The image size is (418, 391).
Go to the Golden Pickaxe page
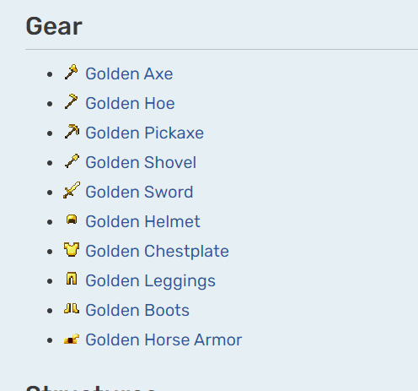tap(144, 133)
